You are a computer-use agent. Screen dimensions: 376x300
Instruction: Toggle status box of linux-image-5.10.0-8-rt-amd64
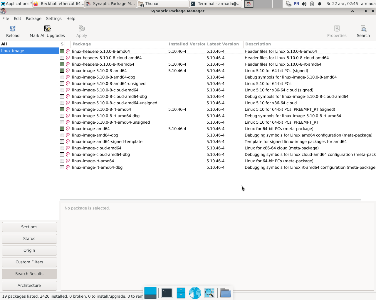click(x=62, y=109)
